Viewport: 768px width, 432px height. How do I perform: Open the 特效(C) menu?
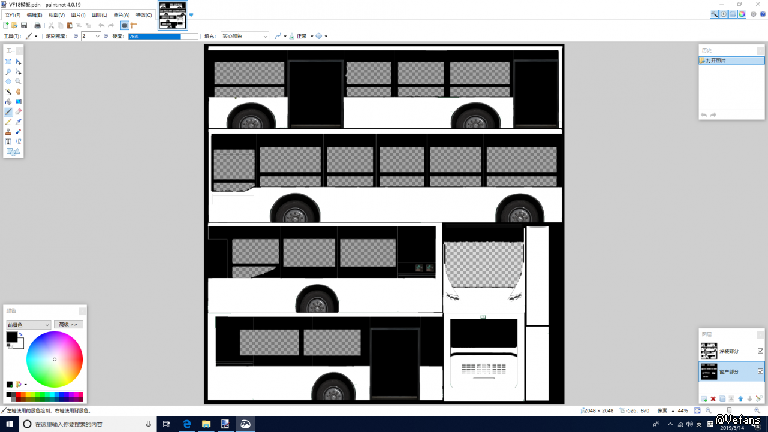[x=144, y=15]
